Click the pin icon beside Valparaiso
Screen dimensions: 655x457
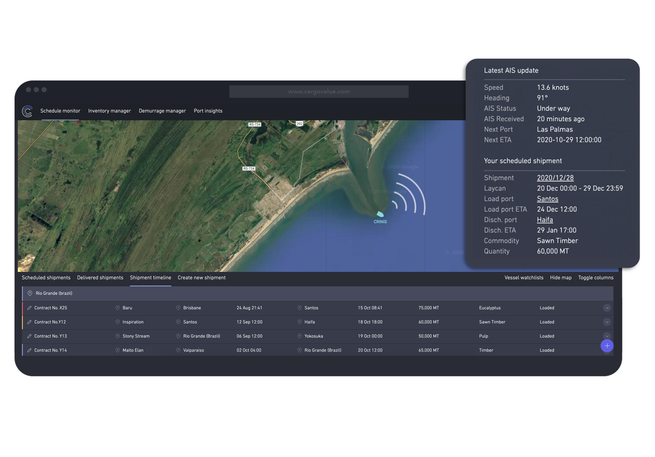coord(178,350)
